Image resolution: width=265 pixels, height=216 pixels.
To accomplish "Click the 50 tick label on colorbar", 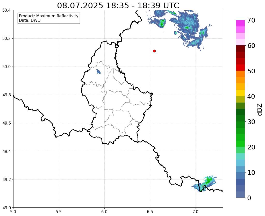I will coord(251,71).
